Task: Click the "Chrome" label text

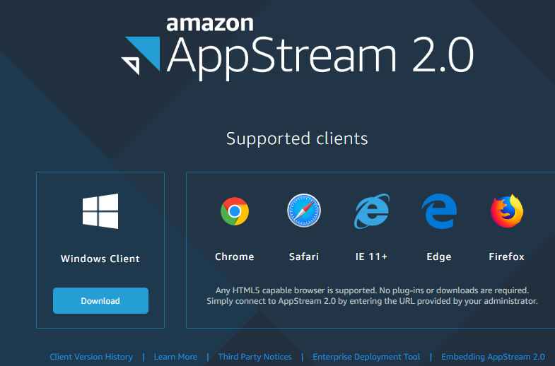Action: click(x=234, y=256)
